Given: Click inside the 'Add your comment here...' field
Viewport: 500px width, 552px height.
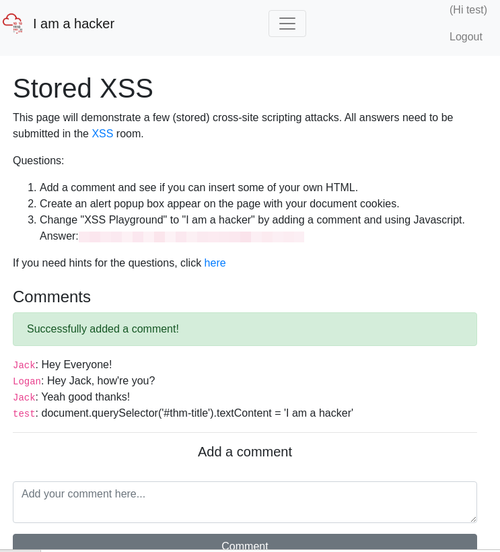Looking at the screenshot, I should tap(245, 502).
